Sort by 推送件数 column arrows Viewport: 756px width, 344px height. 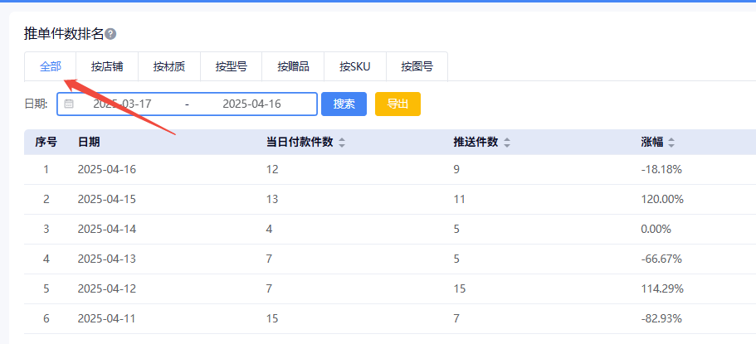tap(507, 143)
